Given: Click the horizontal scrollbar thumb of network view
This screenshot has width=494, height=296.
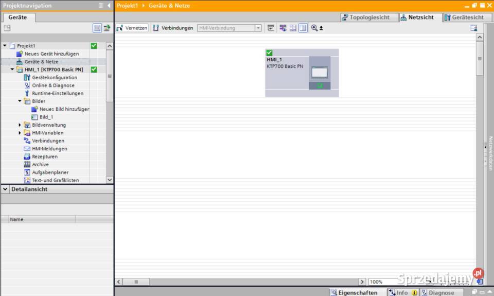Looking at the screenshot, I should (136, 282).
